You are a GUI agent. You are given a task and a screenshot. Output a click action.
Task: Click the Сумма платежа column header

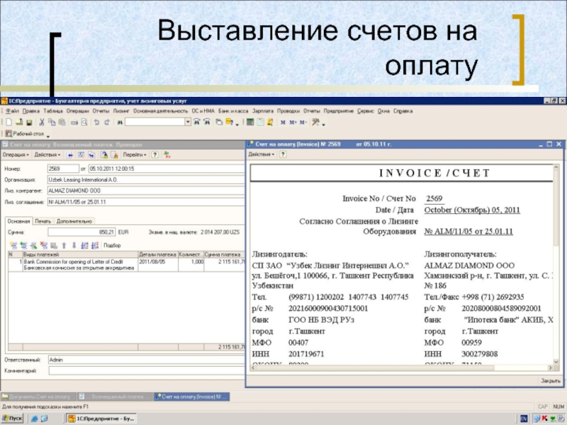click(x=224, y=254)
